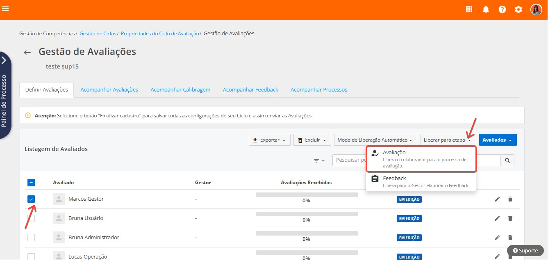Click the Suporte button

[525, 250]
